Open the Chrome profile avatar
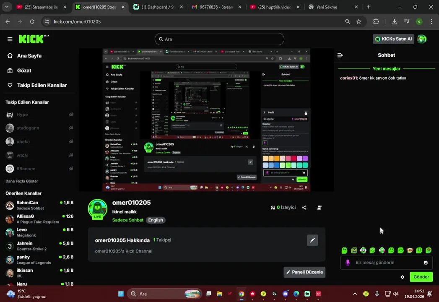The width and height of the screenshot is (439, 302). tap(419, 21)
